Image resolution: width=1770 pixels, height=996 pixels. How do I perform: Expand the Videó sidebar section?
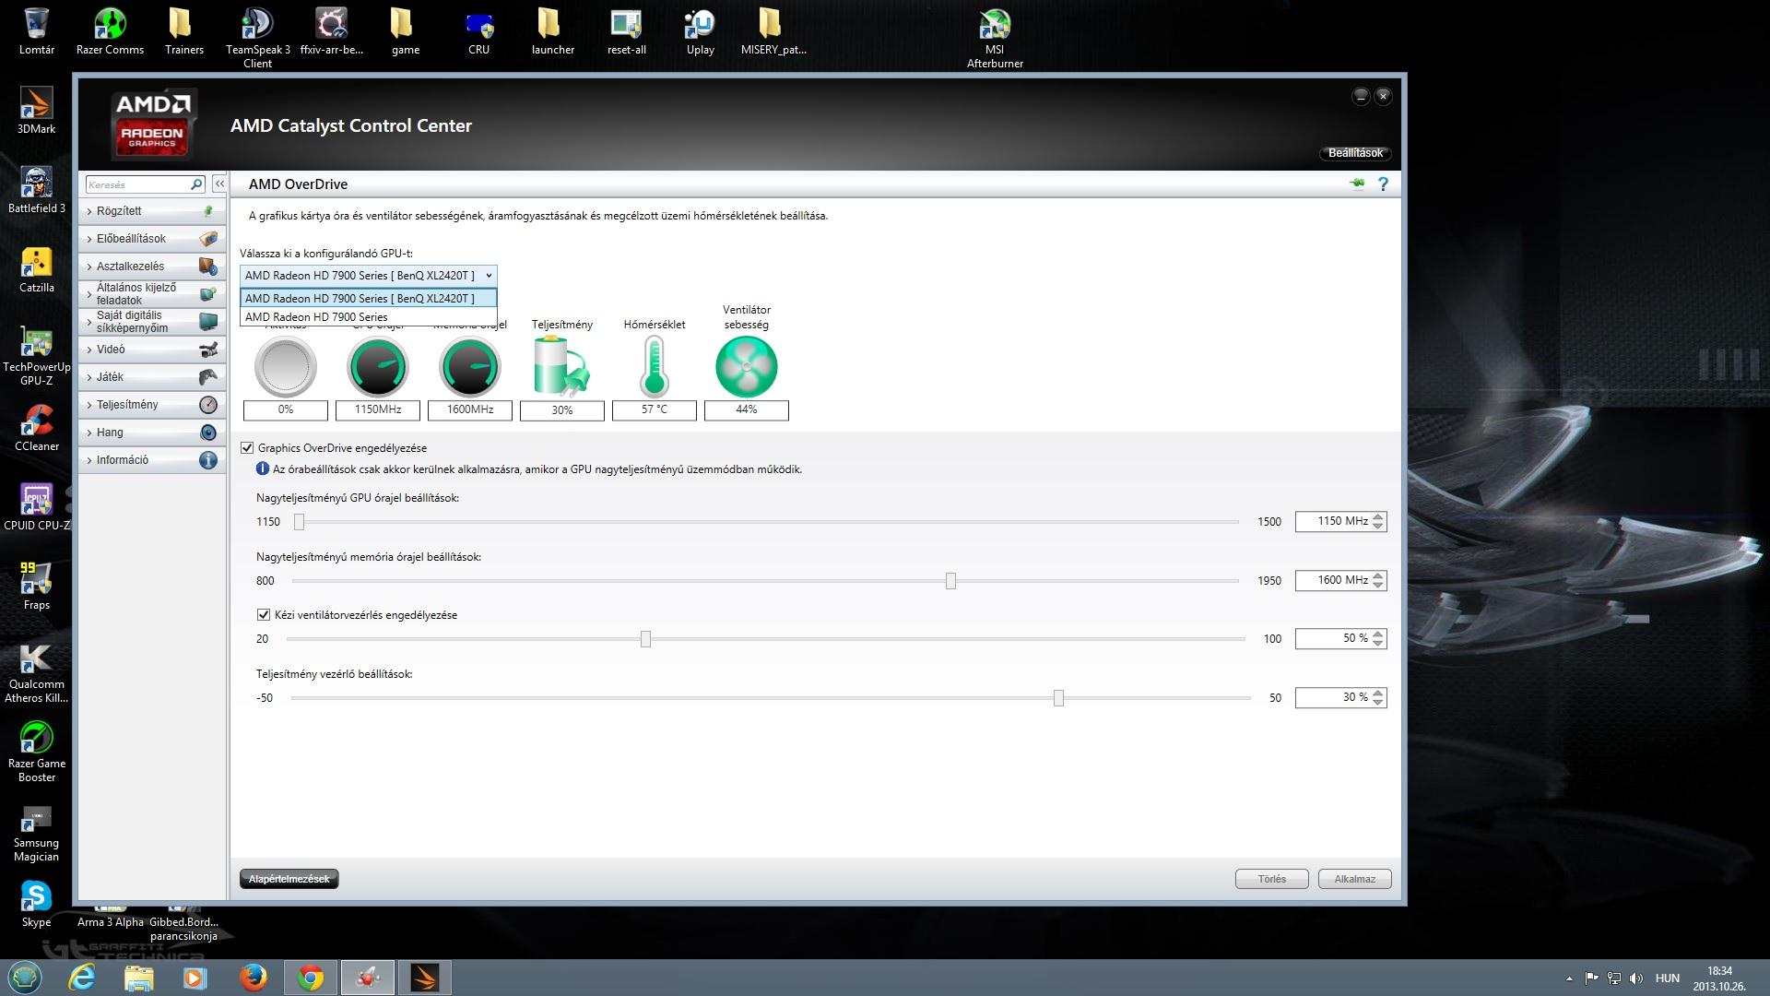(x=153, y=350)
